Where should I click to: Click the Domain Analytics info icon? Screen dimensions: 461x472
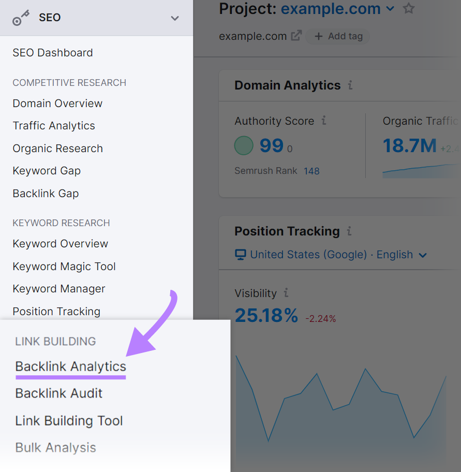[x=351, y=85]
